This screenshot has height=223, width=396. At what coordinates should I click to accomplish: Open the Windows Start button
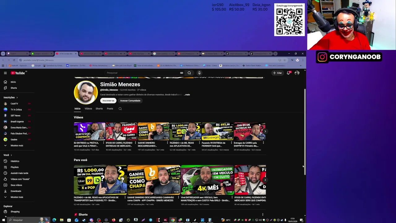[3, 220]
